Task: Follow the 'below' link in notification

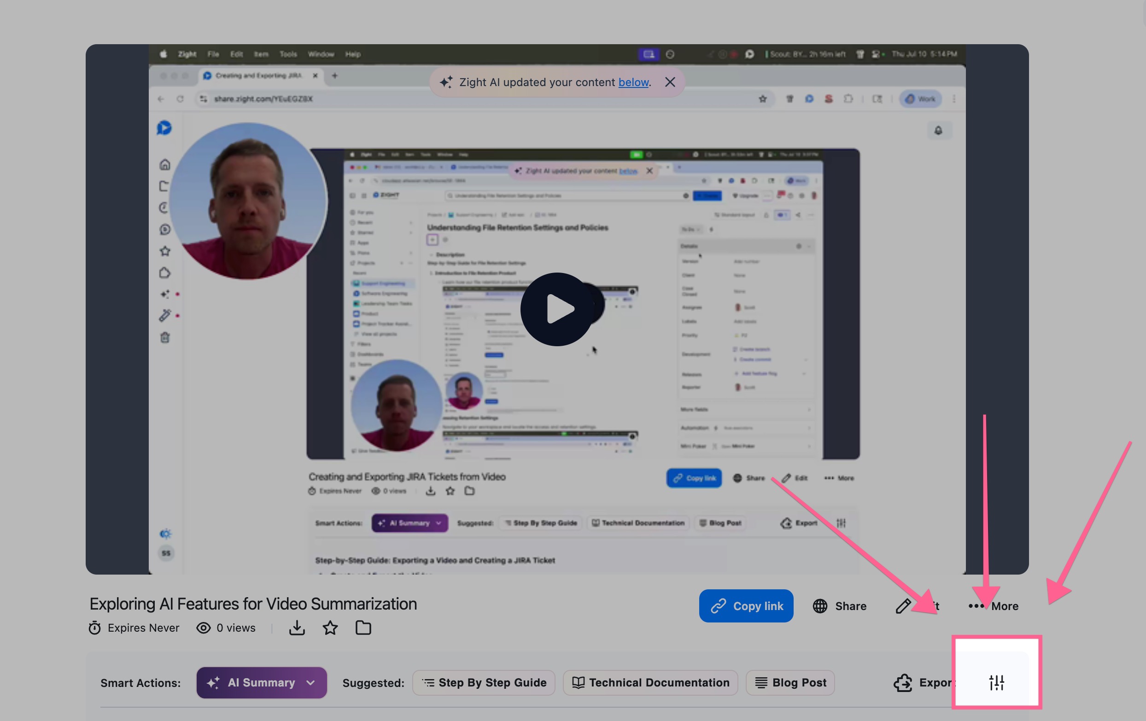Action: point(633,82)
